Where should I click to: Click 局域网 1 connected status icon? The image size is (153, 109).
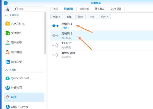point(55,26)
